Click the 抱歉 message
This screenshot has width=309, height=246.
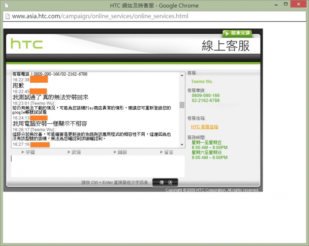click(x=18, y=85)
